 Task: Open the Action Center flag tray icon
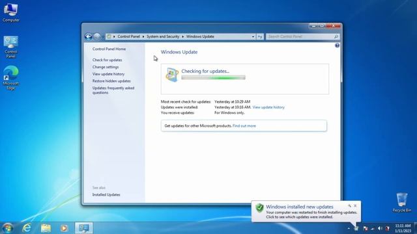pyautogui.click(x=366, y=228)
